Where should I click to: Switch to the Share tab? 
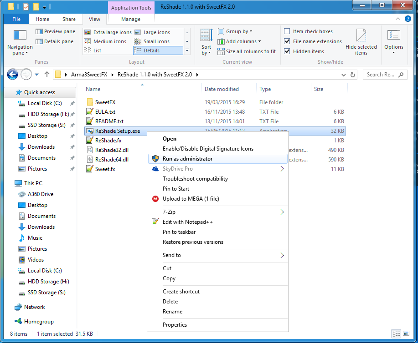tap(69, 19)
